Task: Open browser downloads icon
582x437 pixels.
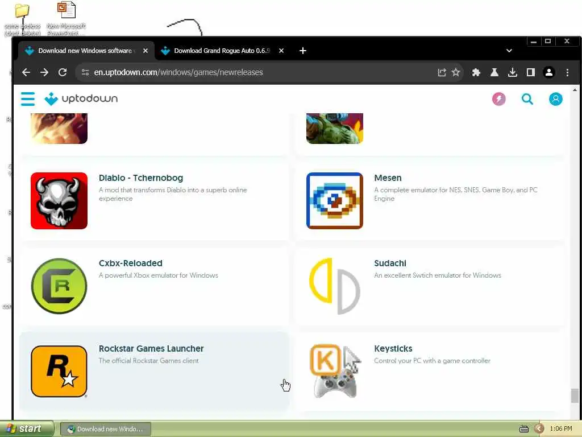Action: pos(512,72)
